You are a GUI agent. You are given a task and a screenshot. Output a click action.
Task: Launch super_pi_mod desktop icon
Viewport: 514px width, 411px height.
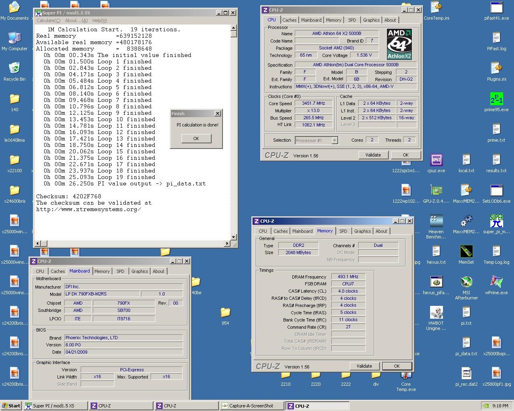pos(496,224)
